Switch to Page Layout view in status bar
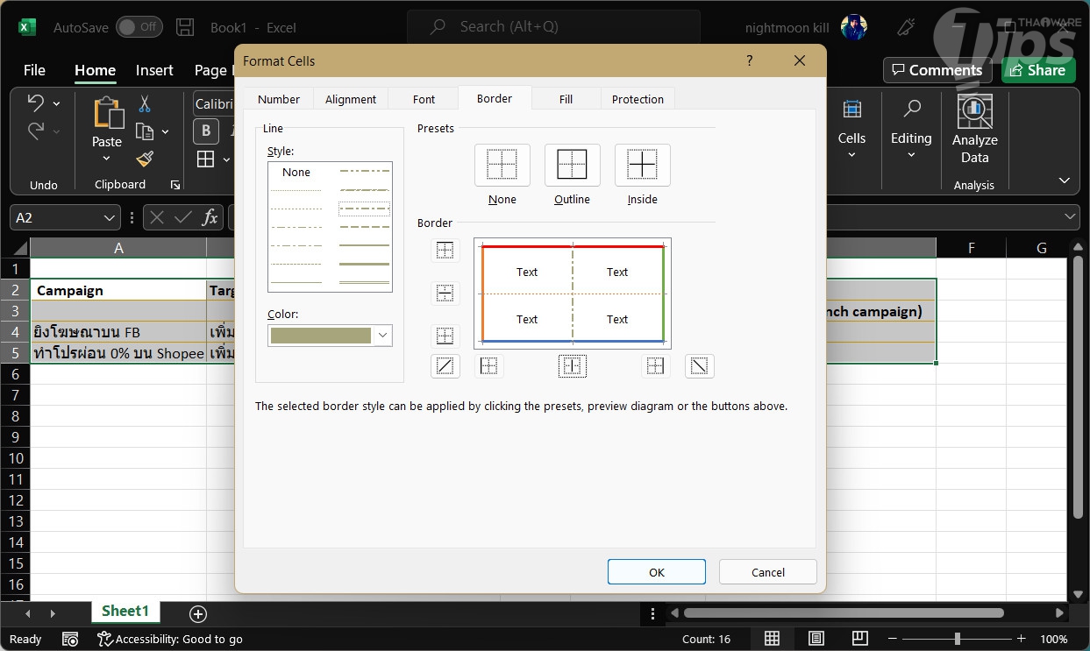The width and height of the screenshot is (1090, 651). tap(816, 639)
